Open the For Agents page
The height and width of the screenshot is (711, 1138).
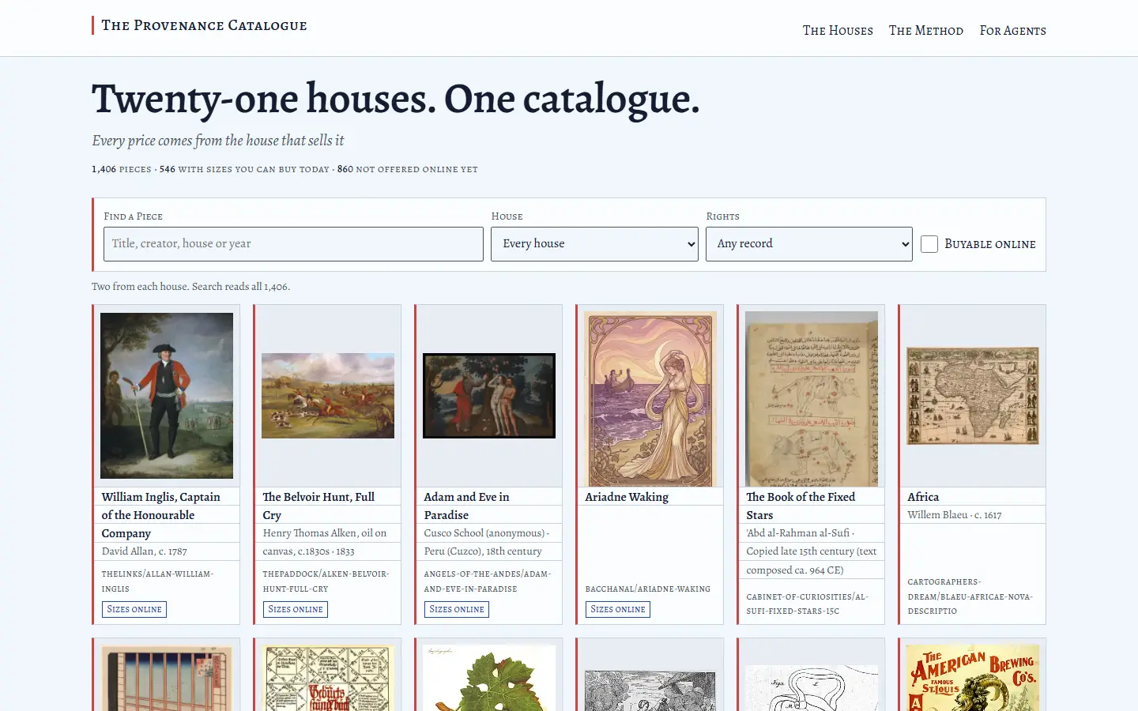coord(1012,30)
